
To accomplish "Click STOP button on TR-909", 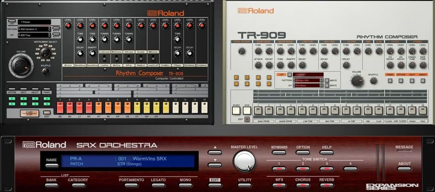I will [x=247, y=110].
